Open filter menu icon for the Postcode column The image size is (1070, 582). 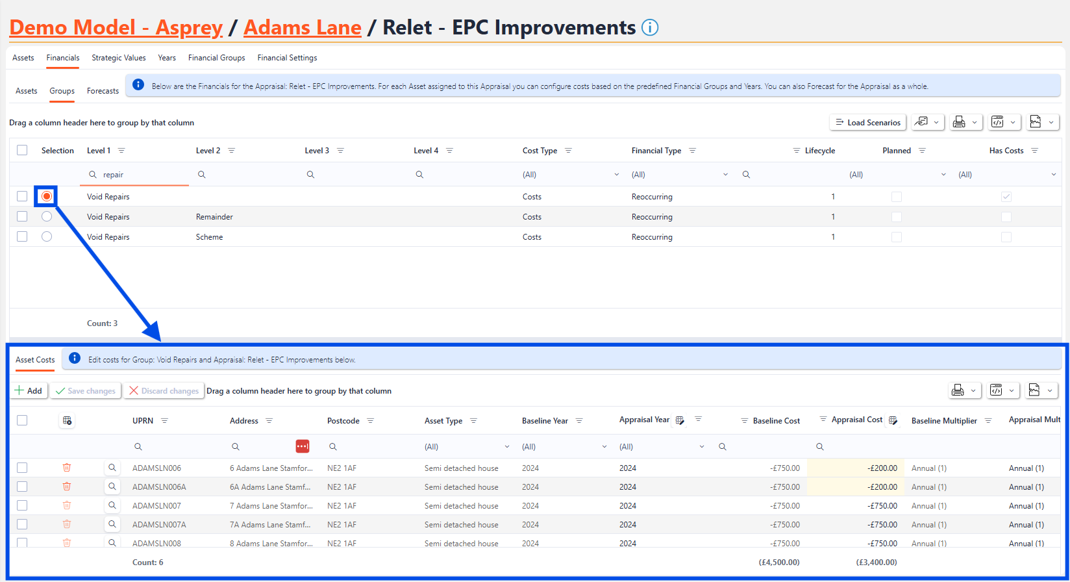click(370, 421)
